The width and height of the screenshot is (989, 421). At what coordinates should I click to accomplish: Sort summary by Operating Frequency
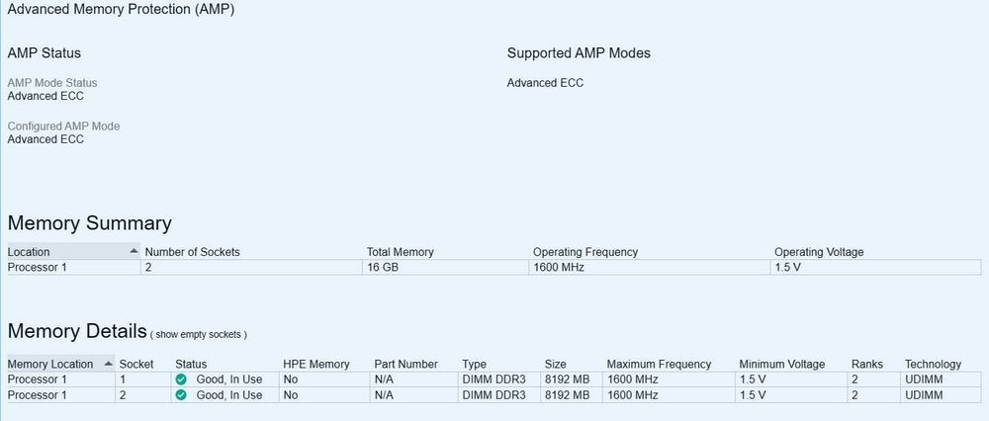point(584,252)
